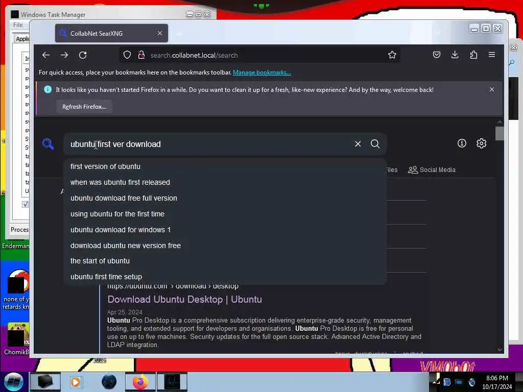
Task: Open the Task Manager taskbar icon
Action: click(x=172, y=382)
